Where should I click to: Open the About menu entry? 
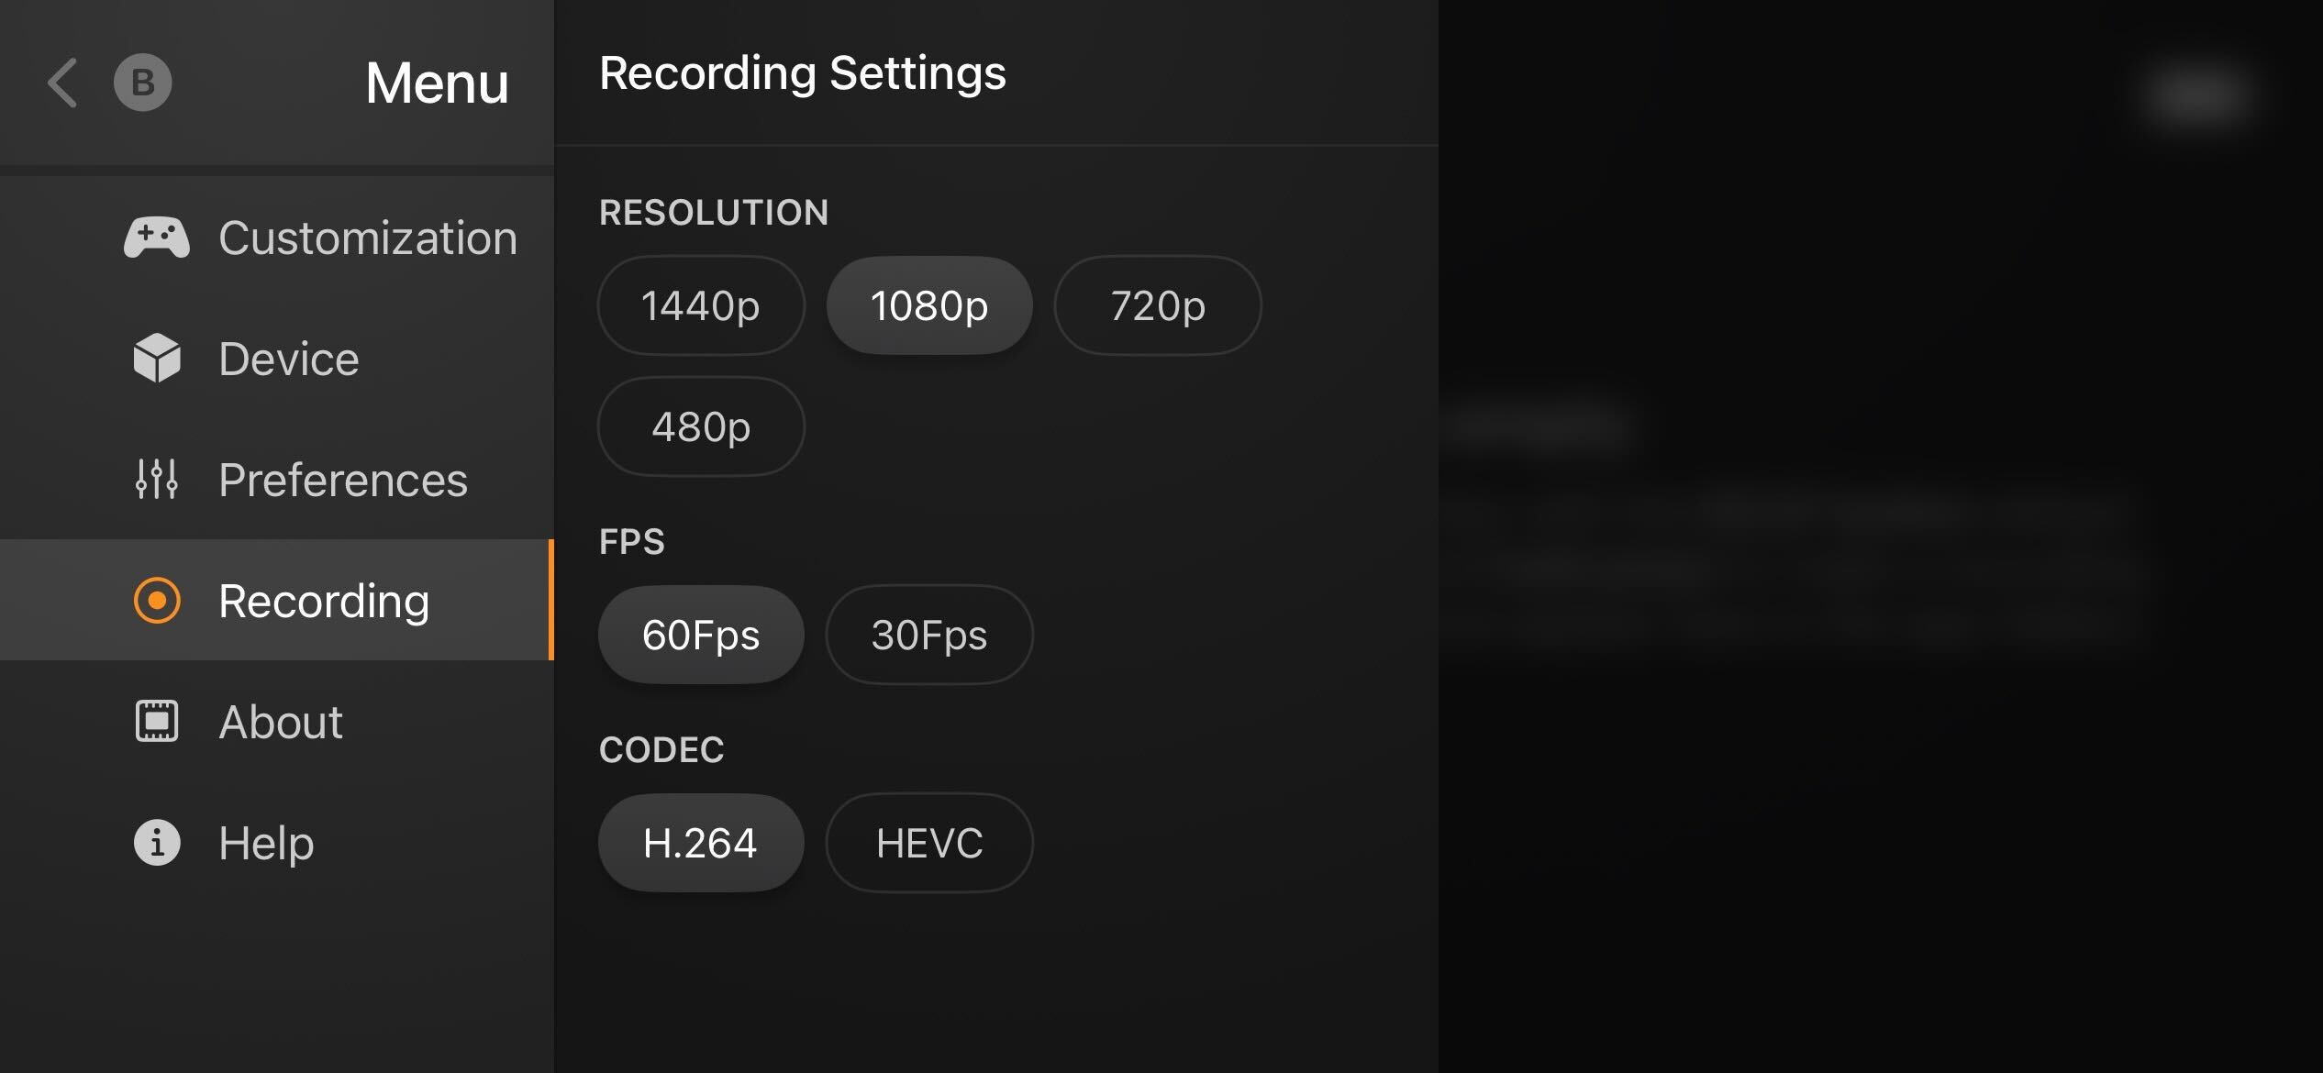[x=281, y=722]
